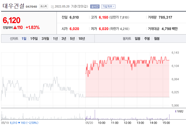
Task: Click the 11:00 time axis label
Action: pyautogui.click(x=115, y=123)
